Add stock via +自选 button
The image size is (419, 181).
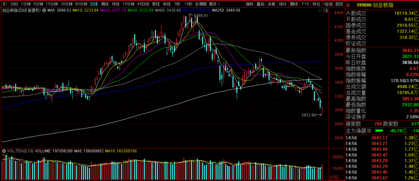(x=328, y=4)
